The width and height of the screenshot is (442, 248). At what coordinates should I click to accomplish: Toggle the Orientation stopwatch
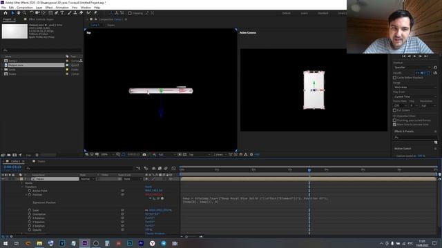[x=30, y=214]
